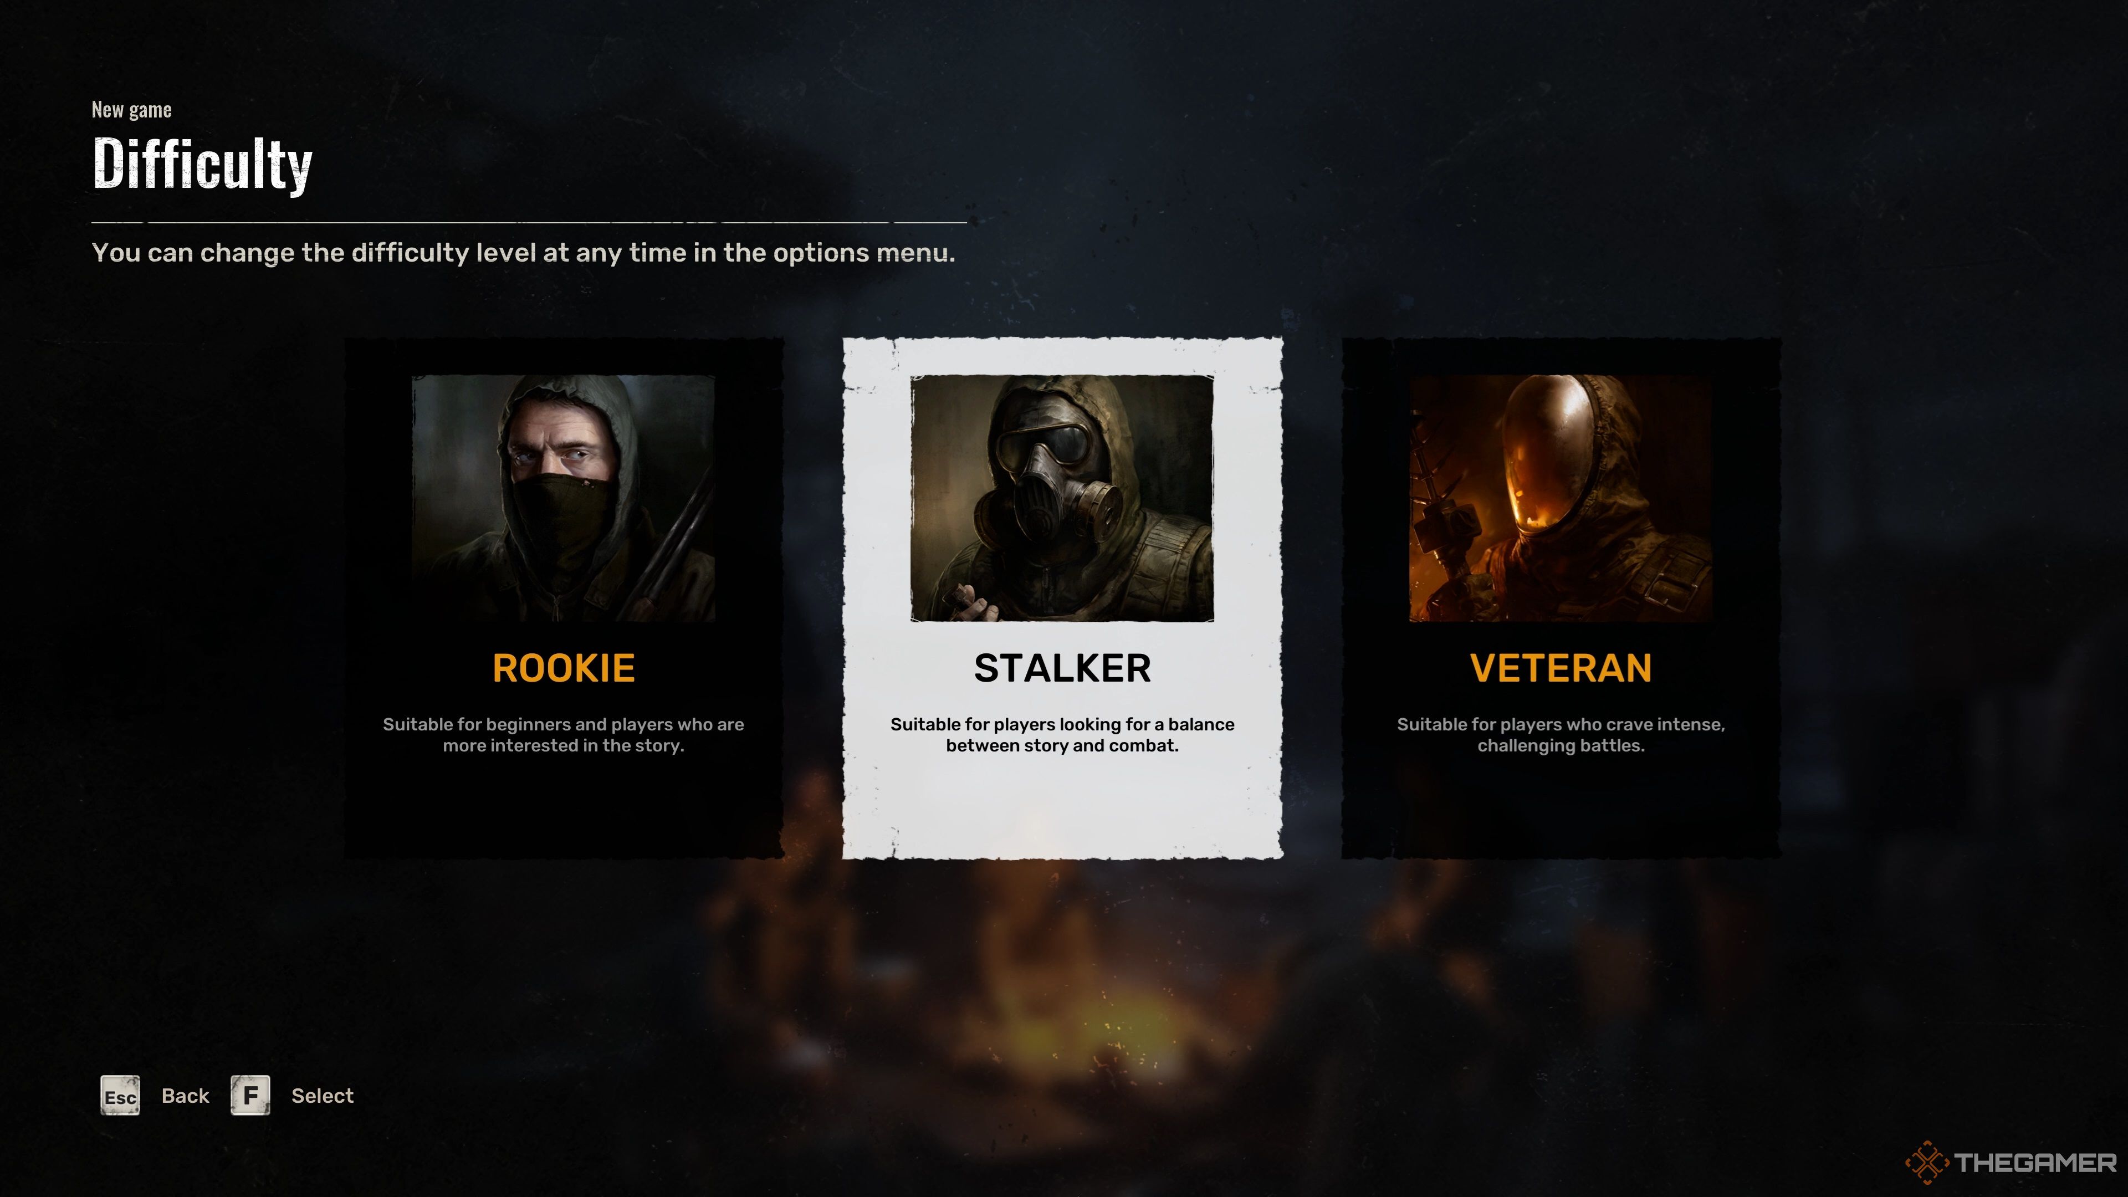Select the VETERAN difficulty option

point(1561,668)
